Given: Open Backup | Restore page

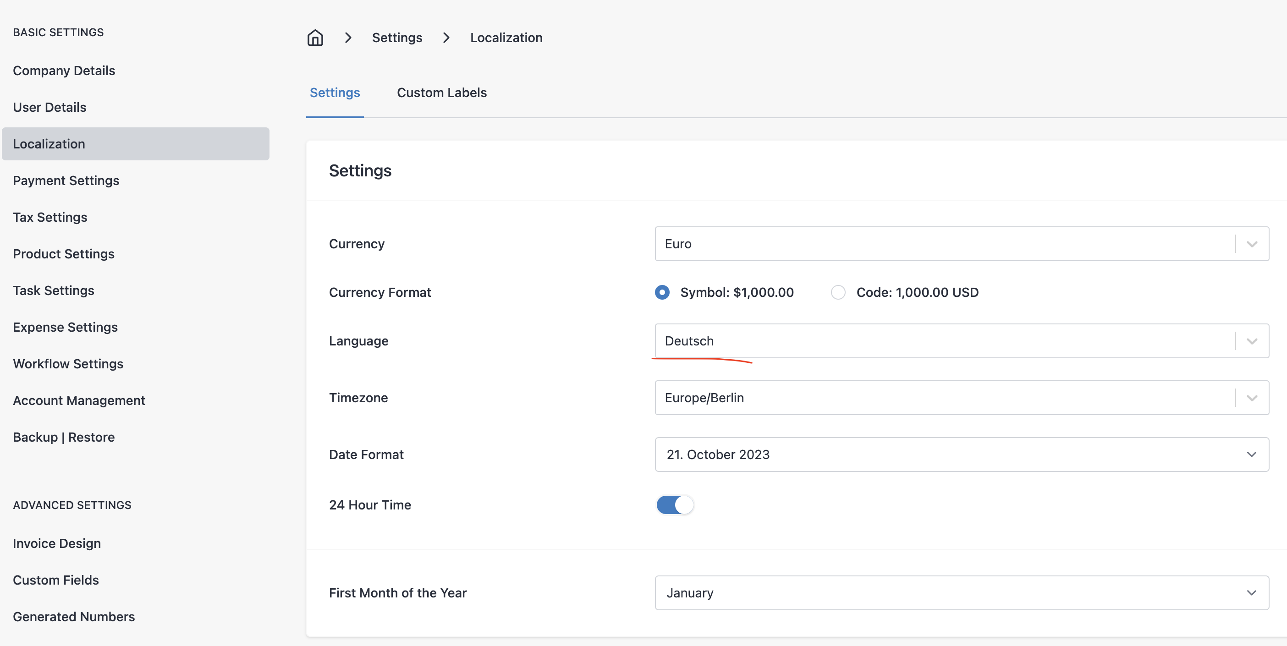Looking at the screenshot, I should [x=64, y=438].
